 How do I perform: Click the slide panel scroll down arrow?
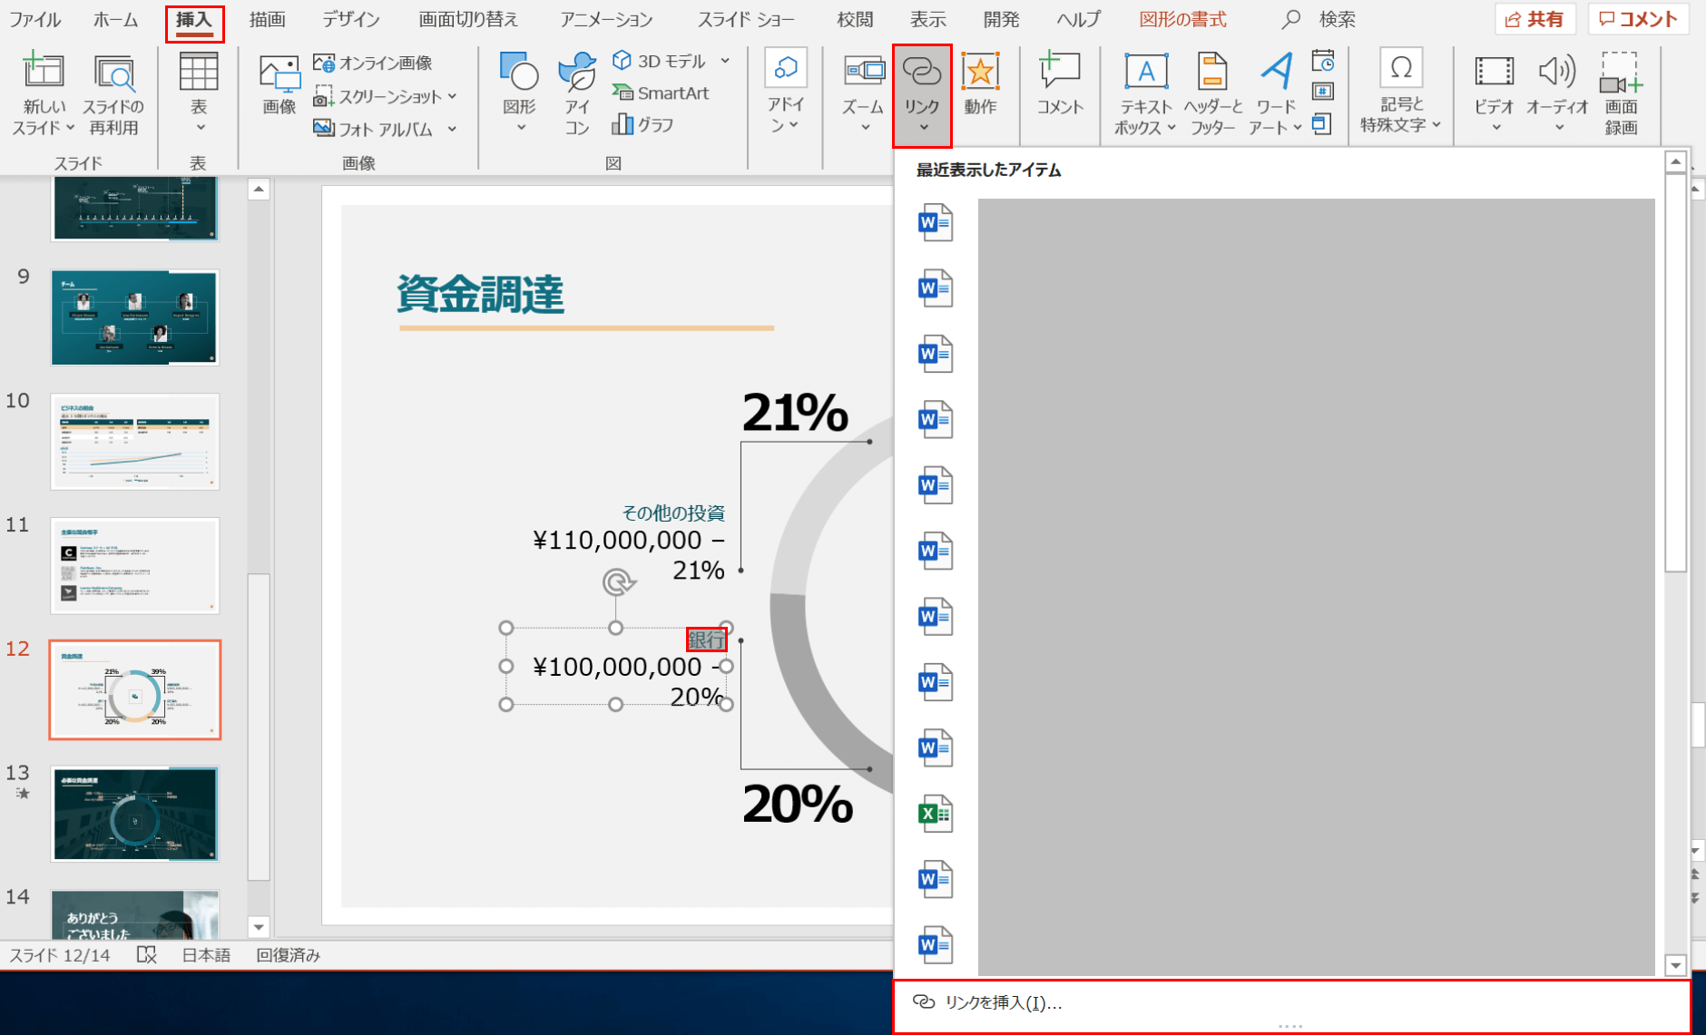(259, 927)
